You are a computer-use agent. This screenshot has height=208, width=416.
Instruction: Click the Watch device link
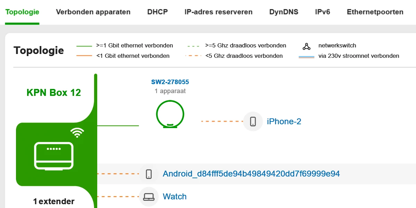tap(175, 197)
